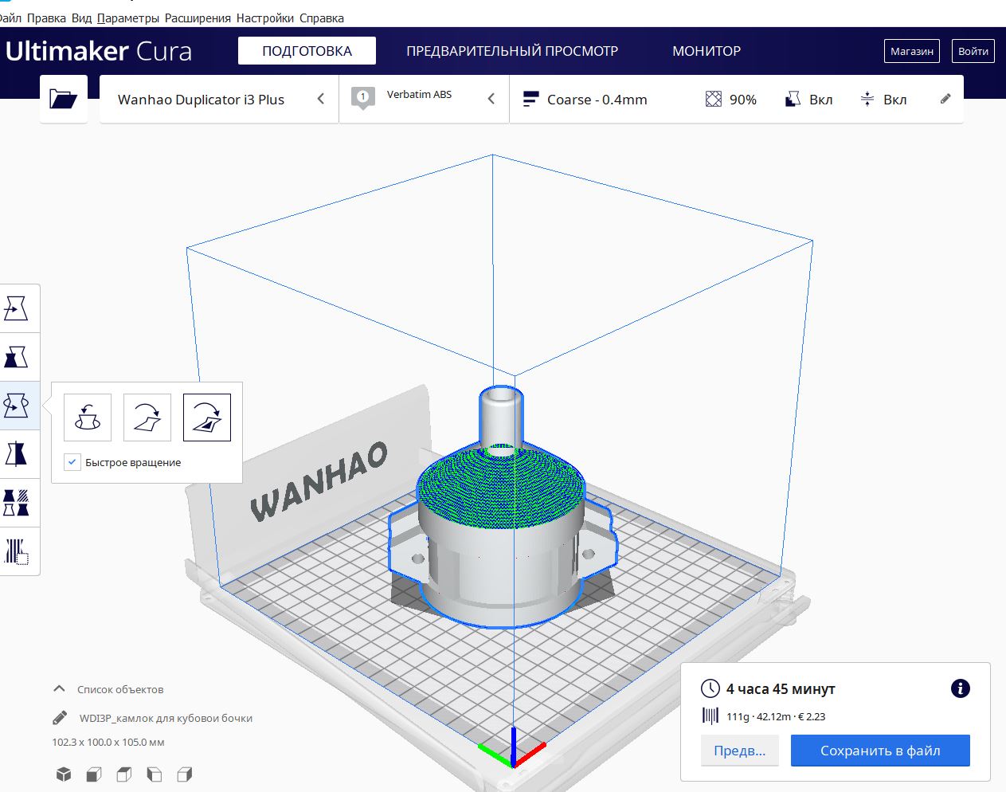Open Per Model Settings tool

17,503
